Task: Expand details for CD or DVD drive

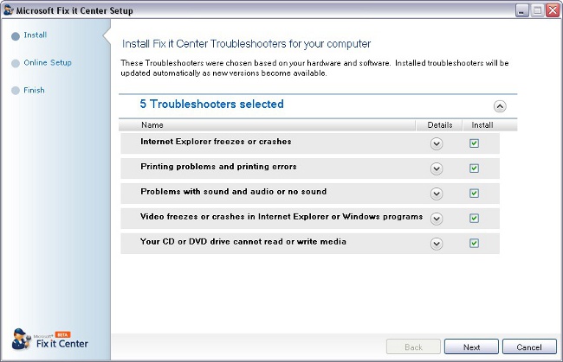Action: (x=437, y=244)
